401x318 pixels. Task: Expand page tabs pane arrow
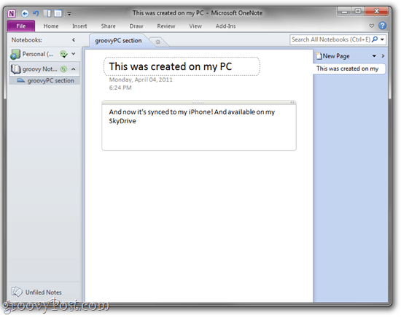(383, 55)
